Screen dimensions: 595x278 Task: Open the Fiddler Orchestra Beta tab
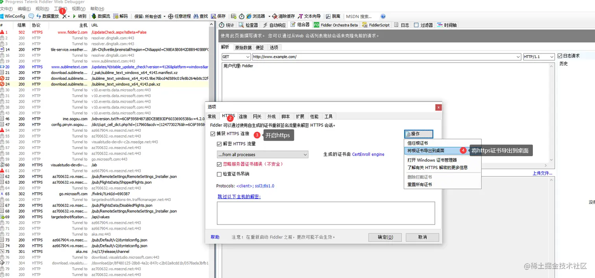pyautogui.click(x=336, y=25)
